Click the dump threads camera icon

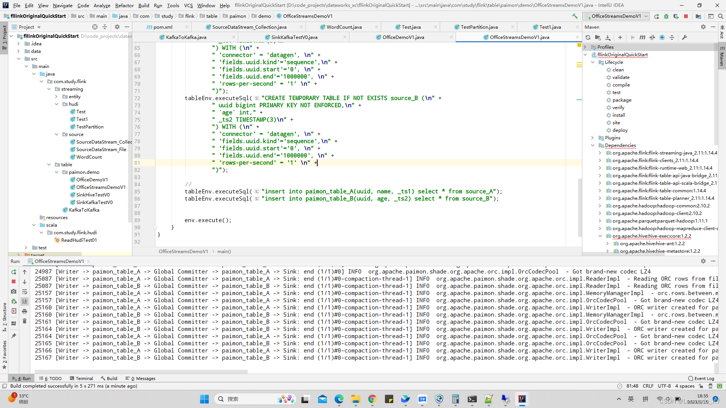(14, 291)
